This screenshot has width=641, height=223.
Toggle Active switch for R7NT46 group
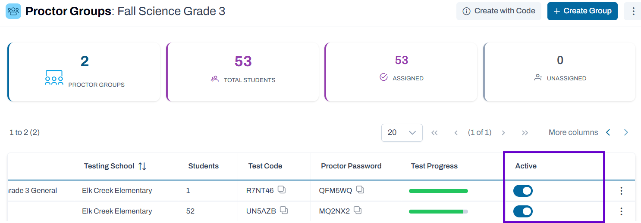[x=523, y=191]
